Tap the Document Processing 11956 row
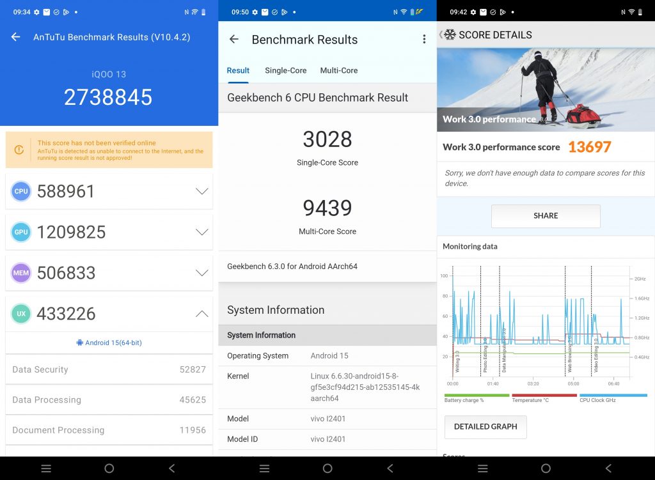 109,430
